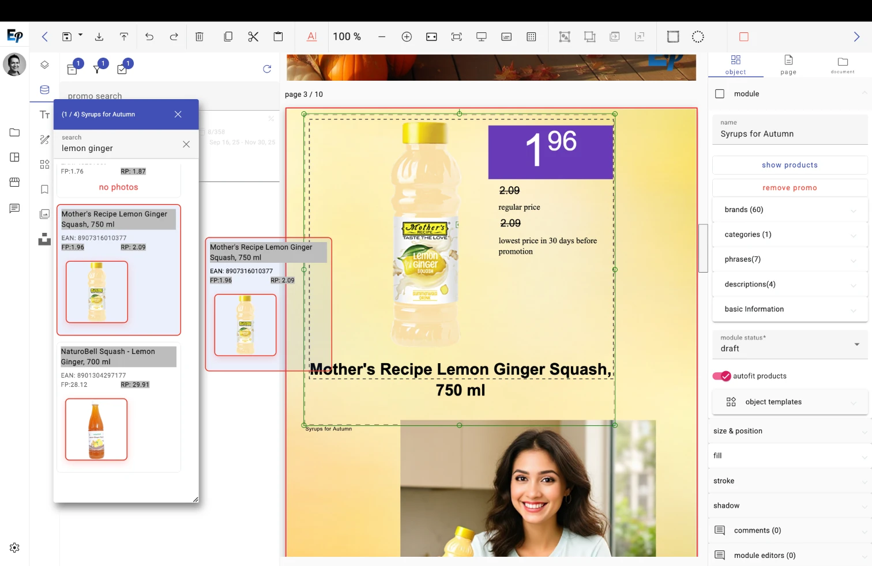Select the scissors cut icon
Viewport: 872px width, 566px height.
pos(253,37)
